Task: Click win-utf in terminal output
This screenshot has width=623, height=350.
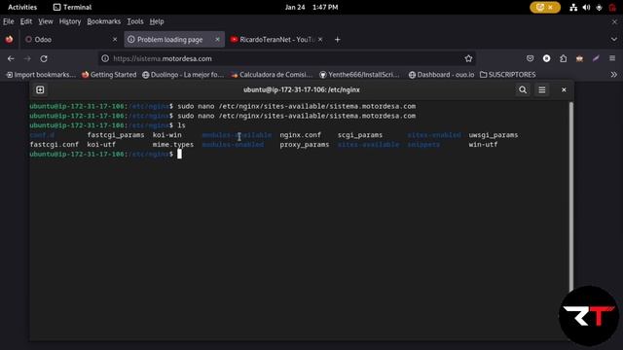Action: click(483, 145)
